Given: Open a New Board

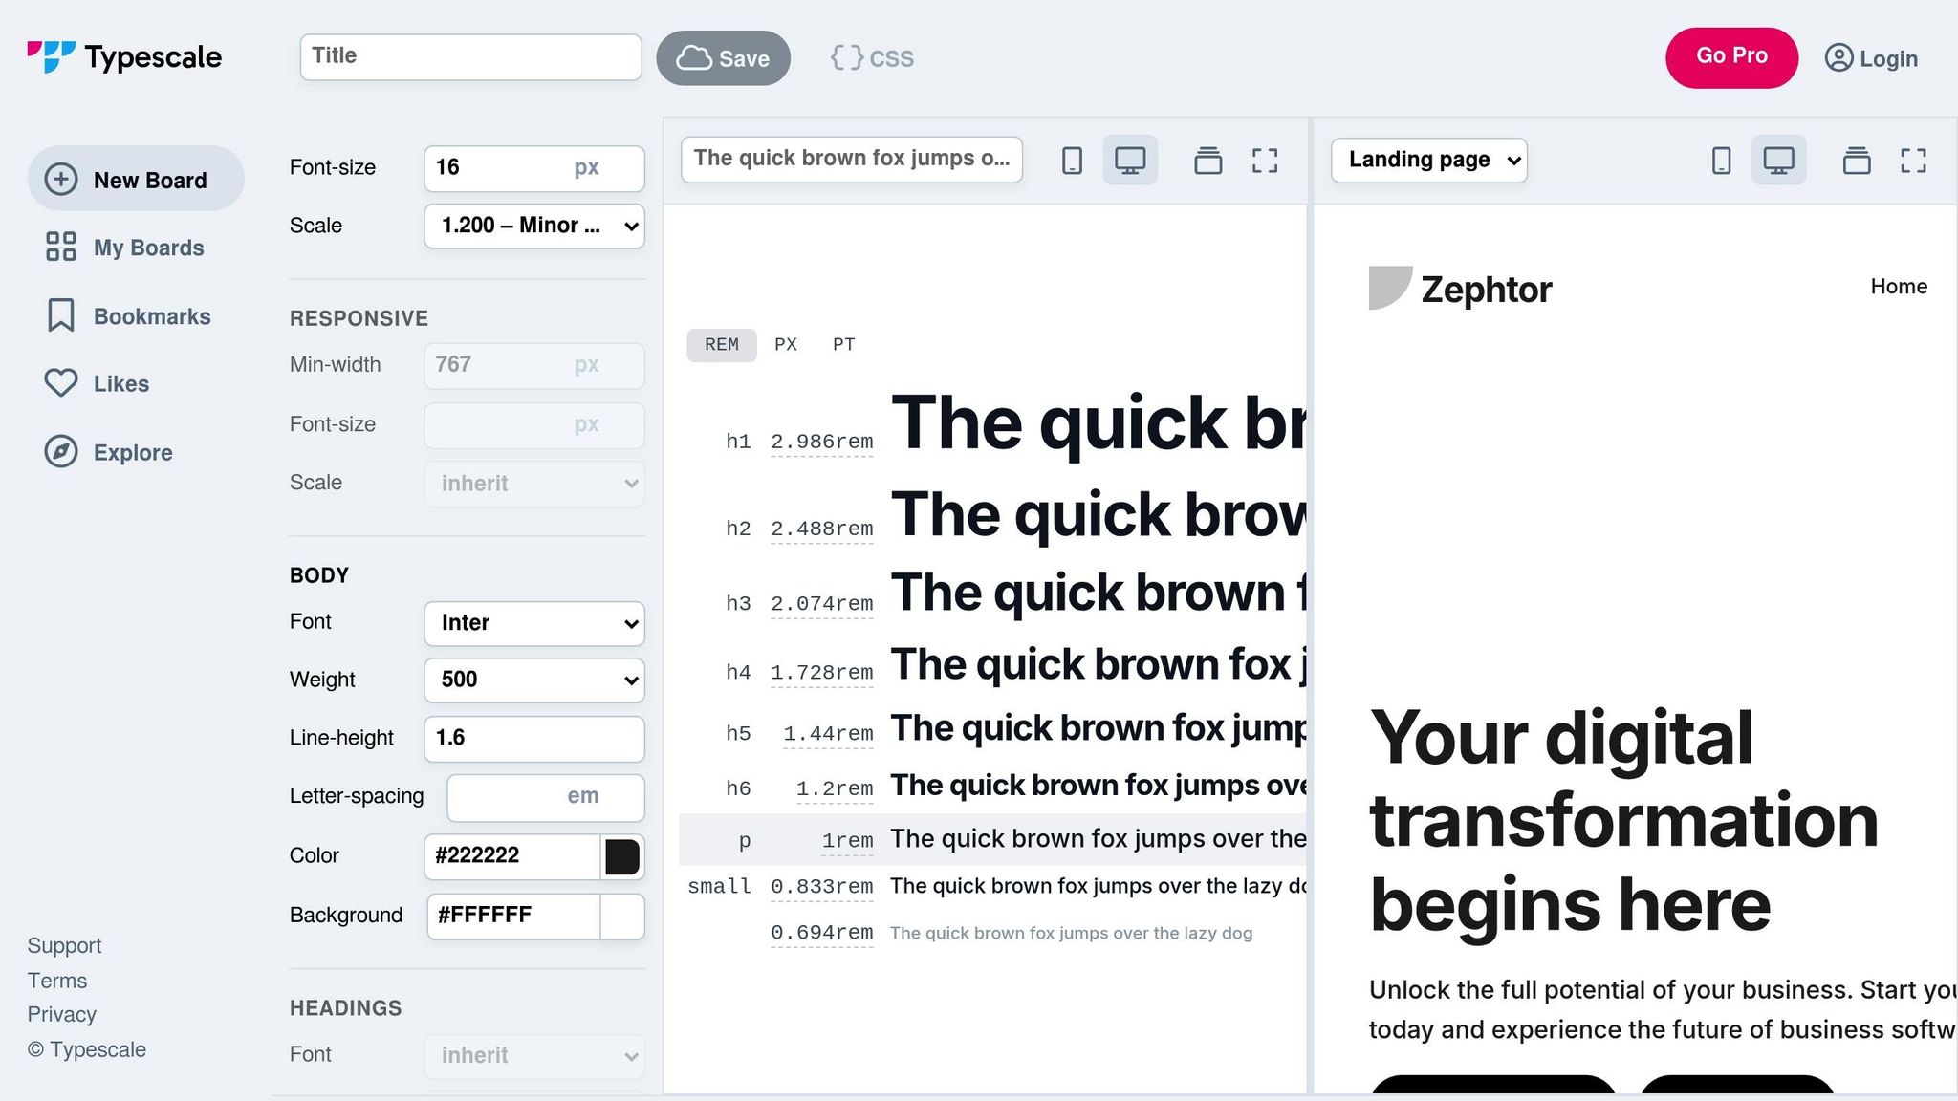Looking at the screenshot, I should (136, 179).
